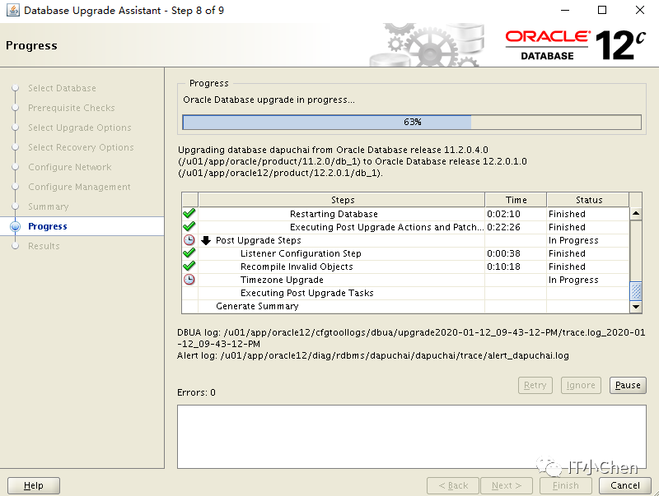Click the disabled Ignore button
Image resolution: width=659 pixels, height=496 pixels.
point(581,385)
